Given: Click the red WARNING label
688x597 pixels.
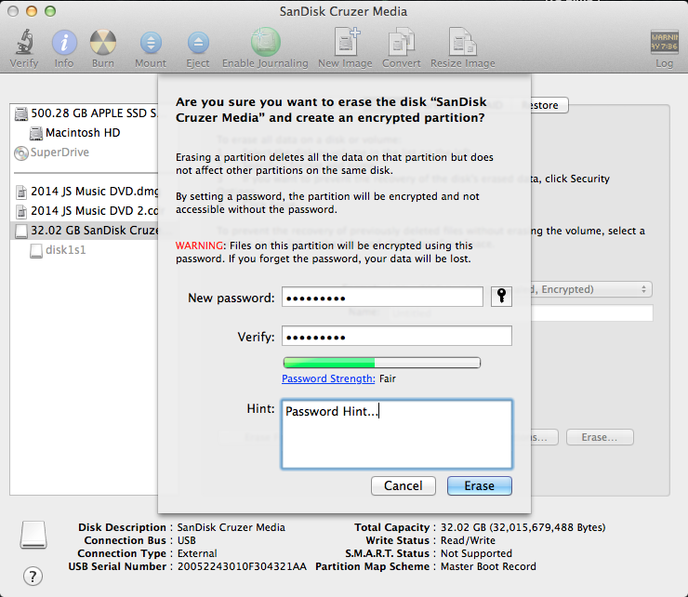Looking at the screenshot, I should pyautogui.click(x=200, y=245).
